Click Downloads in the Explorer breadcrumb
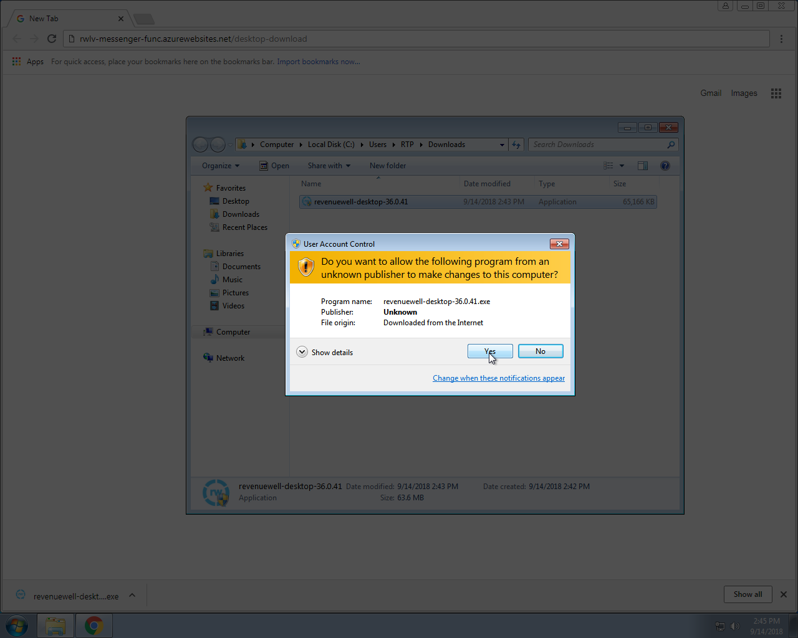 [446, 145]
